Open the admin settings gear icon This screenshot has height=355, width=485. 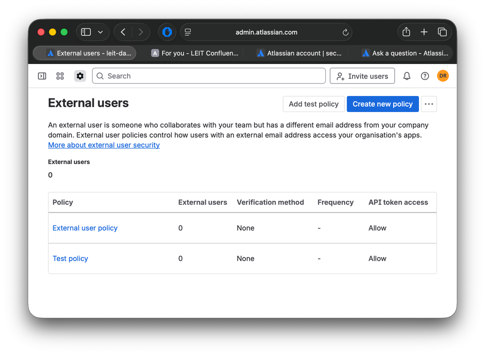[x=80, y=76]
